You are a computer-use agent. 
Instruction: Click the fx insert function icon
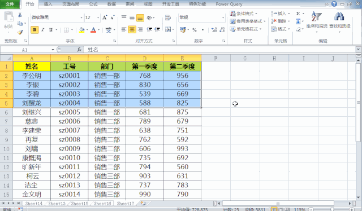coord(79,50)
